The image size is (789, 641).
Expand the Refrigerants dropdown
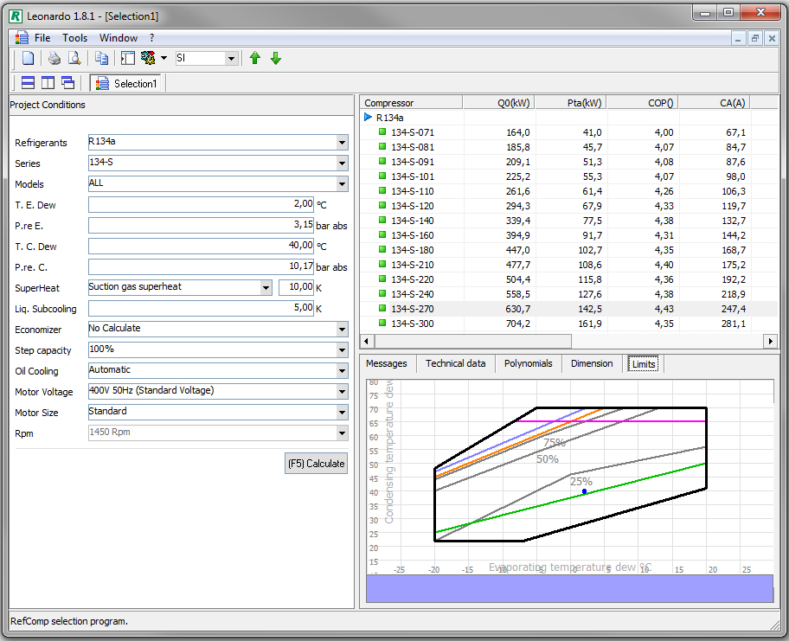(x=343, y=143)
